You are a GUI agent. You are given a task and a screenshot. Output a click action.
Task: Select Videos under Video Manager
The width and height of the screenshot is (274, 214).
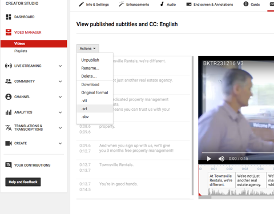pos(34,43)
